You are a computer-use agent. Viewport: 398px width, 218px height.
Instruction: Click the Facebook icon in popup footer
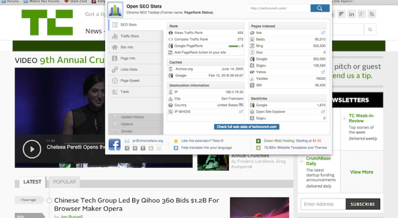114,144
